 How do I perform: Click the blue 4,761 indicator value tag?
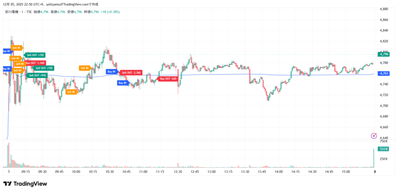(383, 73)
